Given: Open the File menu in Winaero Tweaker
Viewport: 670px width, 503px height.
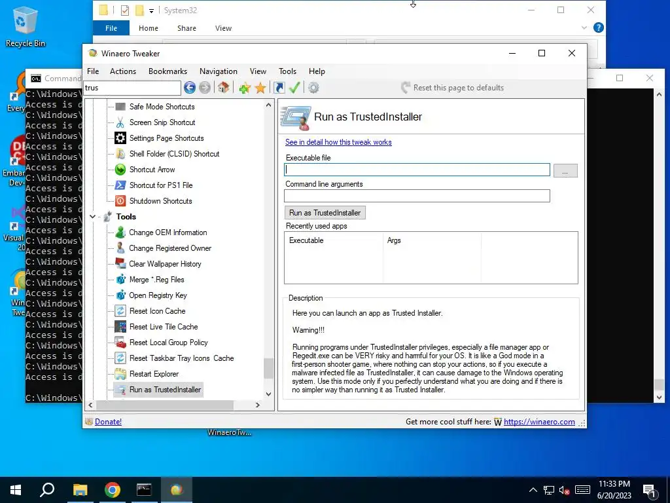Looking at the screenshot, I should 93,71.
